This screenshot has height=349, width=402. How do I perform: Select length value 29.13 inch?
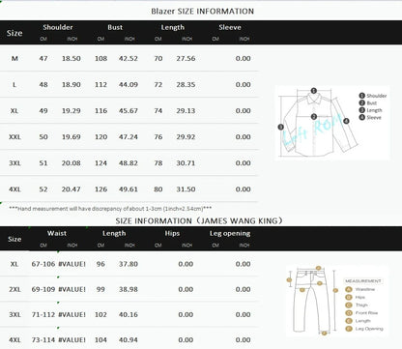[x=186, y=110]
